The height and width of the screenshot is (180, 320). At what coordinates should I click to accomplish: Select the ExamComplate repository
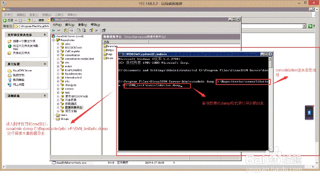tap(74, 70)
